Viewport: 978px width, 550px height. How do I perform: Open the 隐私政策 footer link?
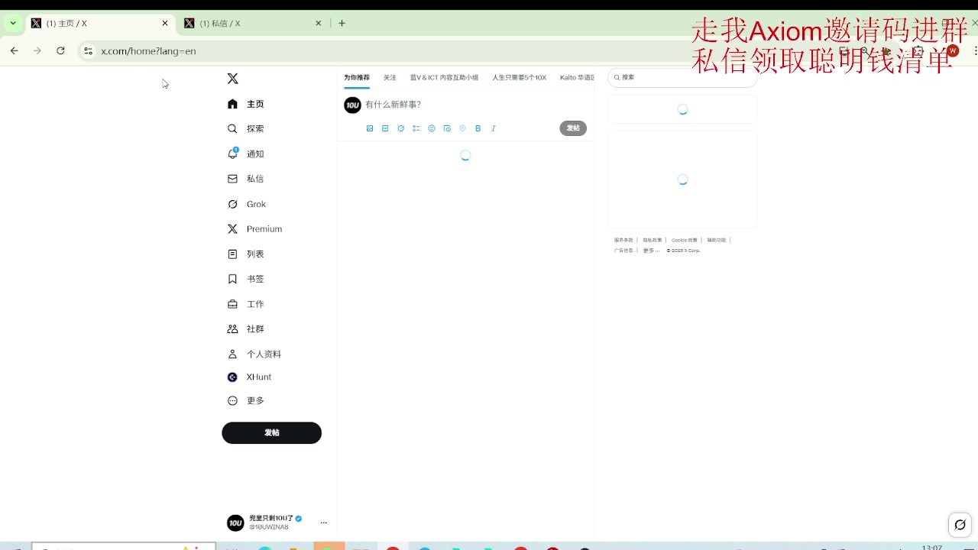[x=653, y=240]
